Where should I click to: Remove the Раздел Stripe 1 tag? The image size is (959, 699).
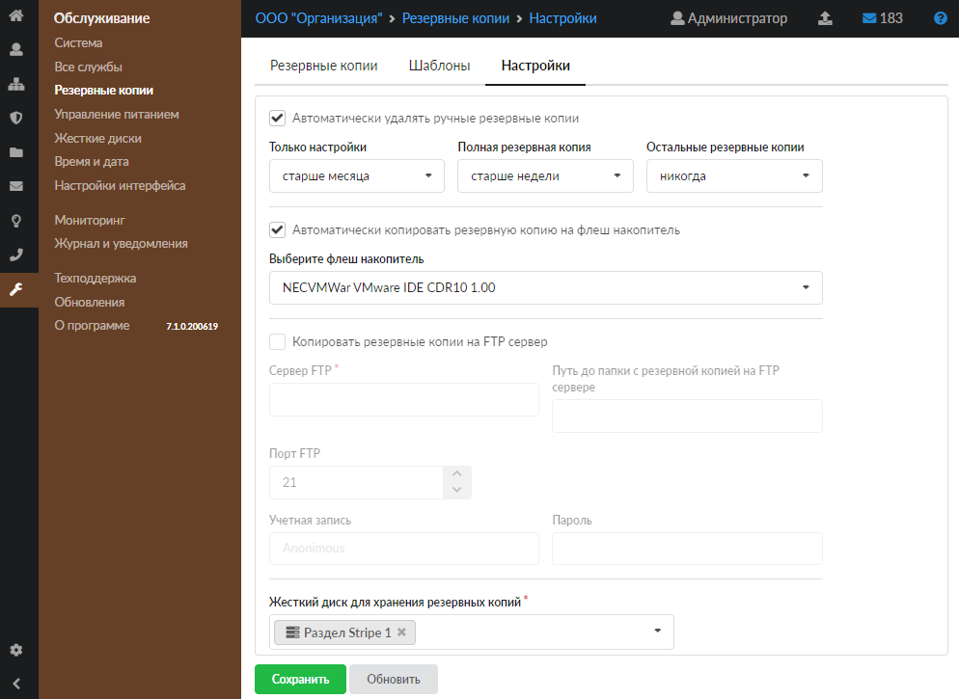401,632
